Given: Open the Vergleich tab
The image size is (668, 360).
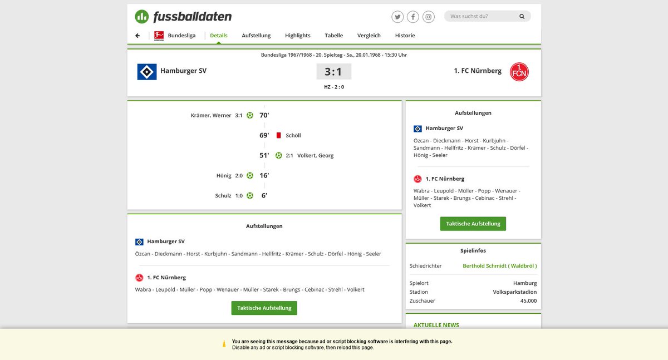Looking at the screenshot, I should click(x=369, y=36).
